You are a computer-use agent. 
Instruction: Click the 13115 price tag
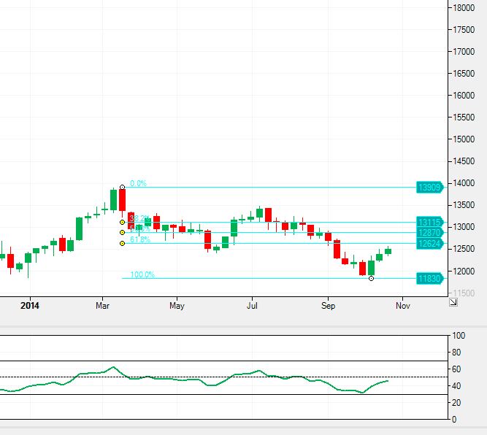coord(428,222)
